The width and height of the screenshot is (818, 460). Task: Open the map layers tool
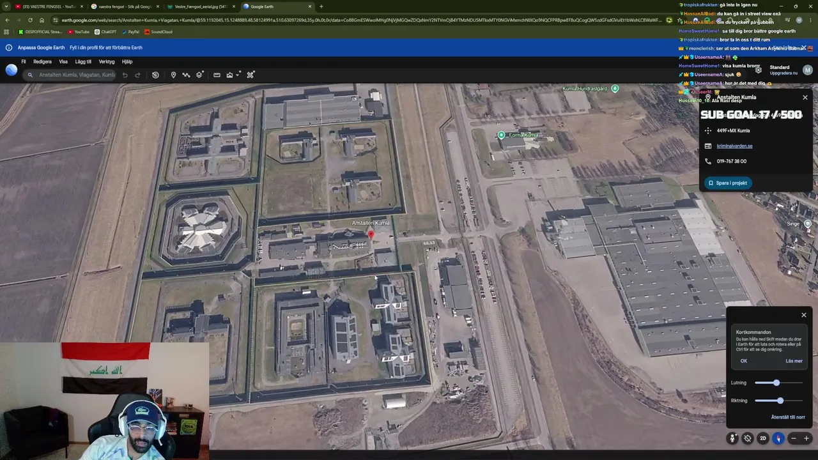tap(200, 75)
